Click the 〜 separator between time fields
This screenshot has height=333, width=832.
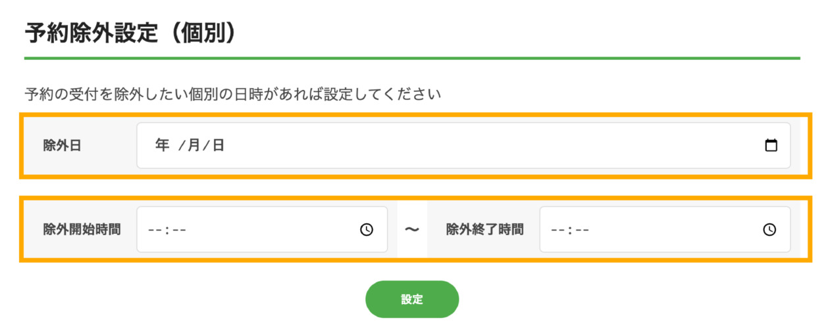tap(412, 229)
